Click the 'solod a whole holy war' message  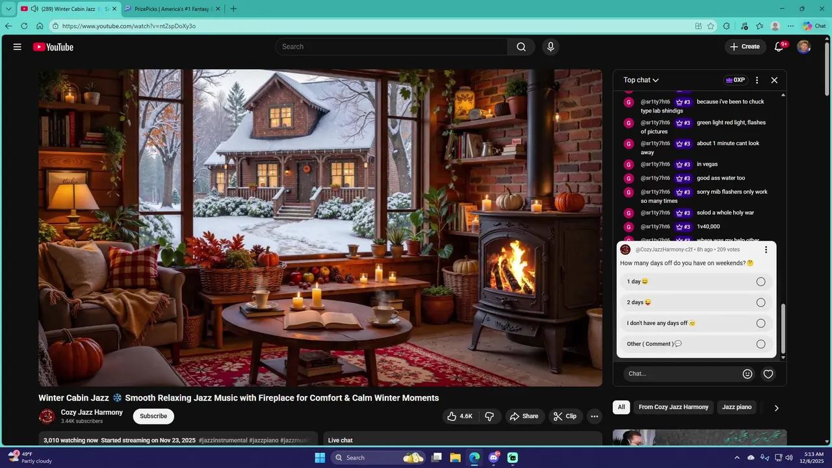(725, 213)
